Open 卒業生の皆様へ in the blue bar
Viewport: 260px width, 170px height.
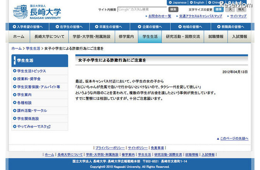(110, 27)
